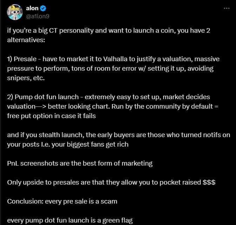Open the three-dot more options menu
Viewport: 236px width, 225px height.
pyautogui.click(x=227, y=8)
